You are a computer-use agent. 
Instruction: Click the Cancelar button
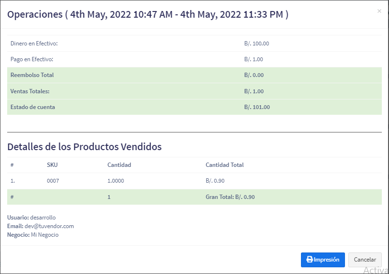[x=365, y=260]
